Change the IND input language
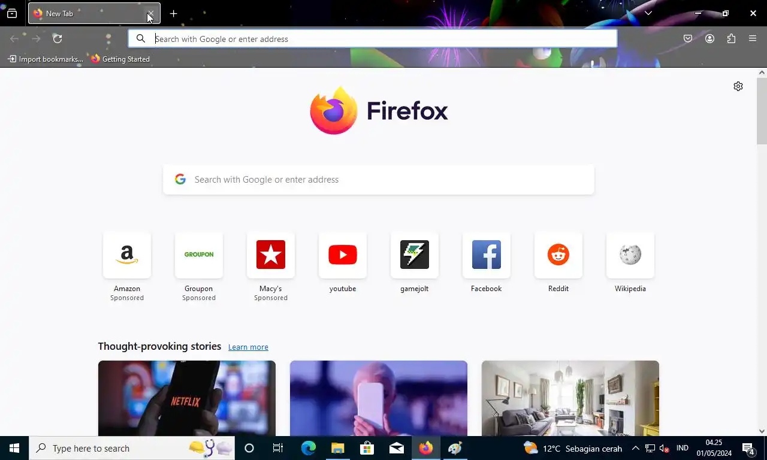767x460 pixels. coord(683,448)
